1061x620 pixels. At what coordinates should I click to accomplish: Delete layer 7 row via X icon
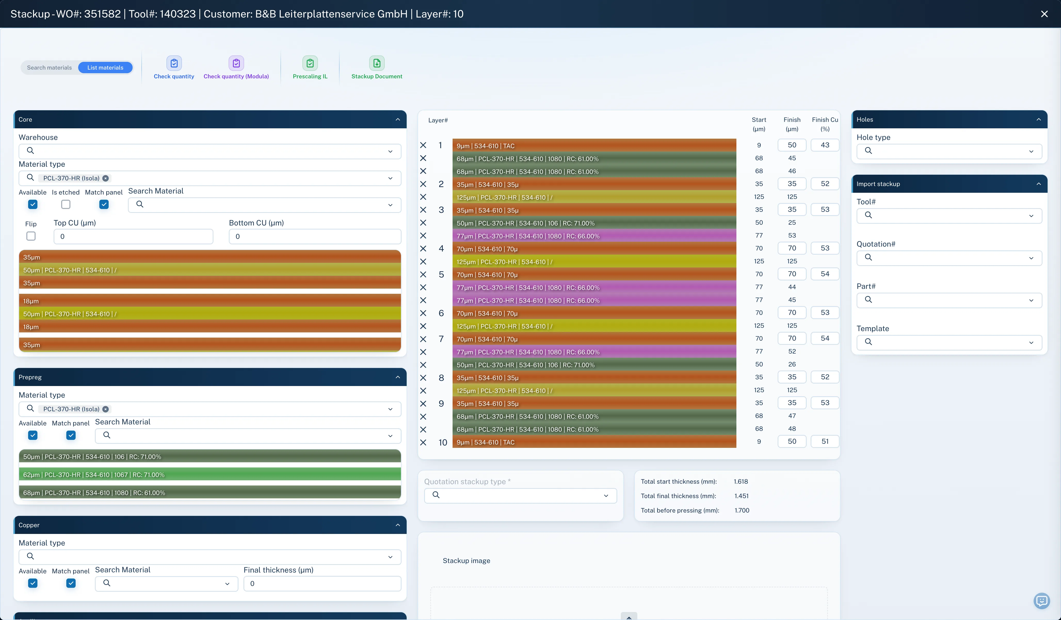tap(423, 339)
